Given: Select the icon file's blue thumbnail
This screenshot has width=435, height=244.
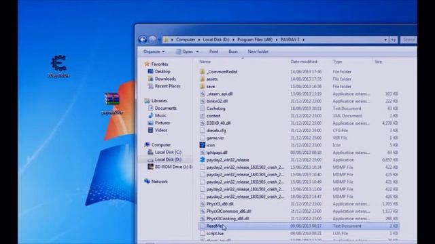Looking at the screenshot, I should (x=203, y=145).
